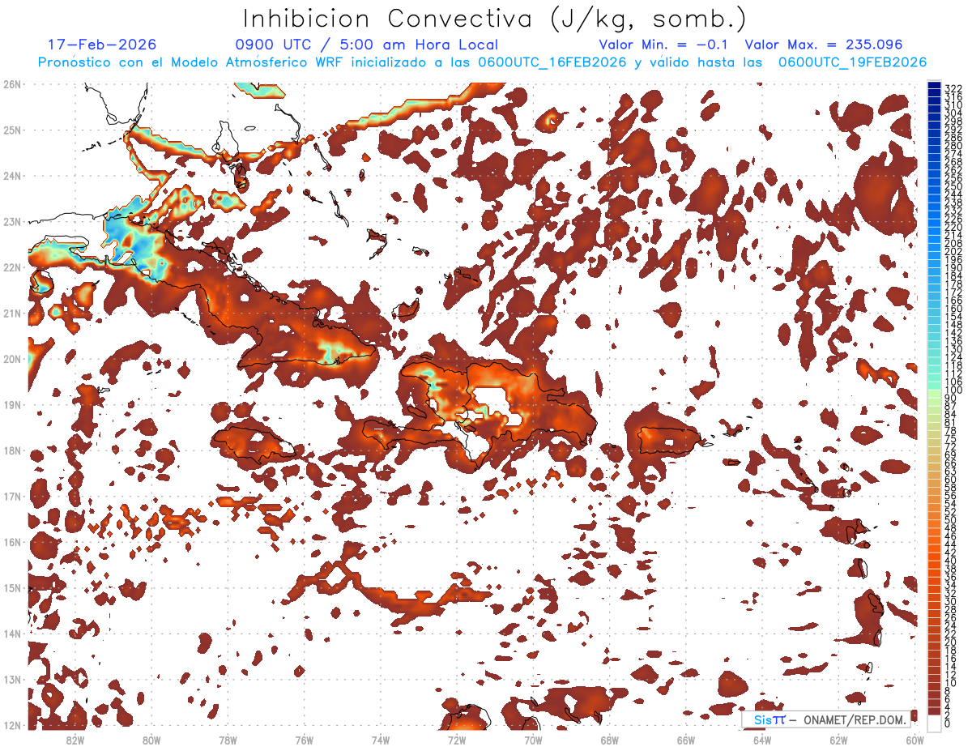Click the "Valor Max. = 235.096" readout
Viewport: 972px width, 751px height.
click(823, 45)
